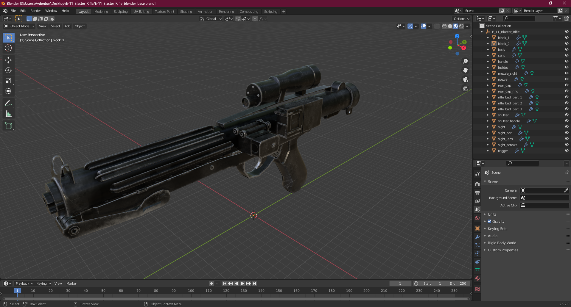Click the End frame field
The image size is (571, 307).
(x=458, y=283)
